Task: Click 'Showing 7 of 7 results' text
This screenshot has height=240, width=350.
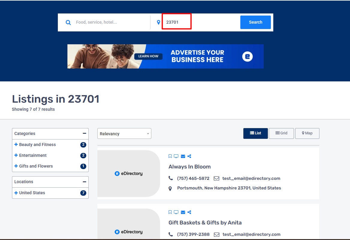Action: 33,109
